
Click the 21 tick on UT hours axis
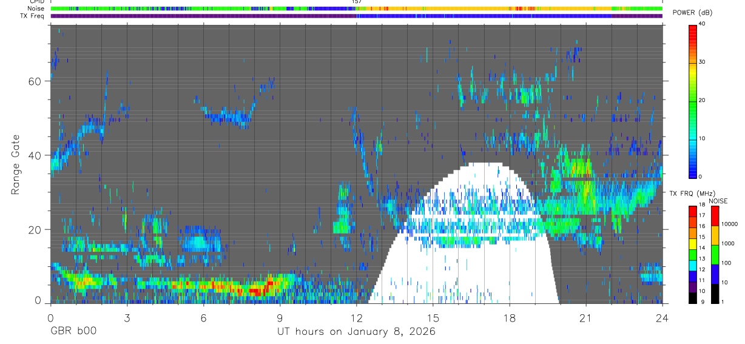point(585,318)
